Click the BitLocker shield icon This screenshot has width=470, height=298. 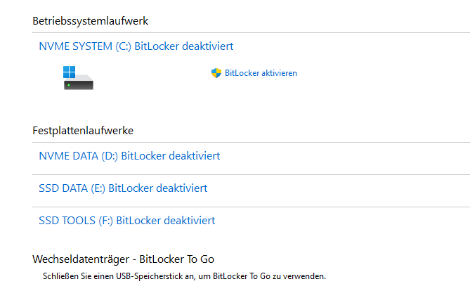[216, 72]
